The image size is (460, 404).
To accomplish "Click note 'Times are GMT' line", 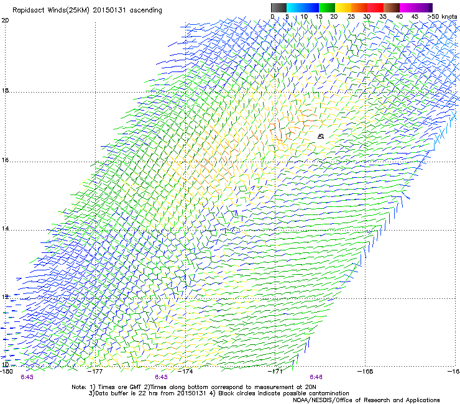I will [193, 387].
